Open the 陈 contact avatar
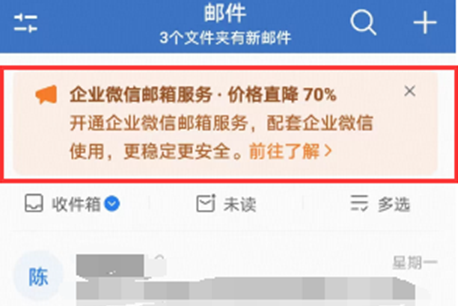This screenshot has width=458, height=306. click(x=38, y=277)
